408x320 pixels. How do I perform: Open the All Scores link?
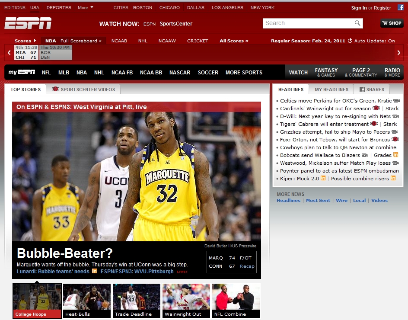point(234,41)
